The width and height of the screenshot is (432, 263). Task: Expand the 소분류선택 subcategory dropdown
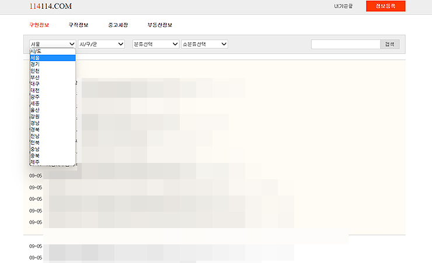coord(204,44)
